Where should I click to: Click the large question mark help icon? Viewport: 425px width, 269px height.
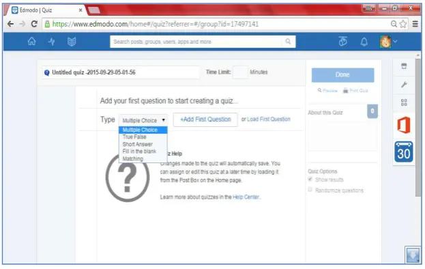coord(128,178)
